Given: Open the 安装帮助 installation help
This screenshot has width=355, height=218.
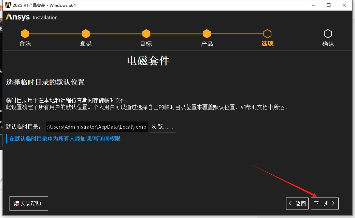Looking at the screenshot, I should click(29, 204).
